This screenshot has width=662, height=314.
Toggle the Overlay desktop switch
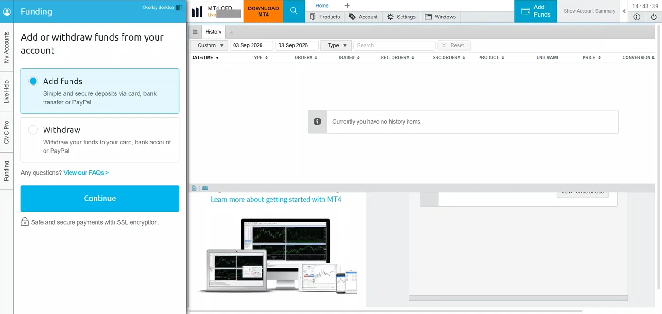pos(179,8)
